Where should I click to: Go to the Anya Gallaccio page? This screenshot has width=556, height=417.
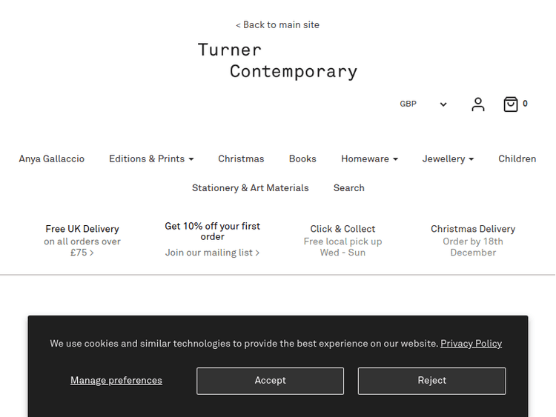coord(52,159)
